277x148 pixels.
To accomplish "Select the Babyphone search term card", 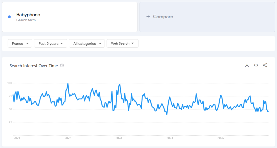I will [x=70, y=17].
